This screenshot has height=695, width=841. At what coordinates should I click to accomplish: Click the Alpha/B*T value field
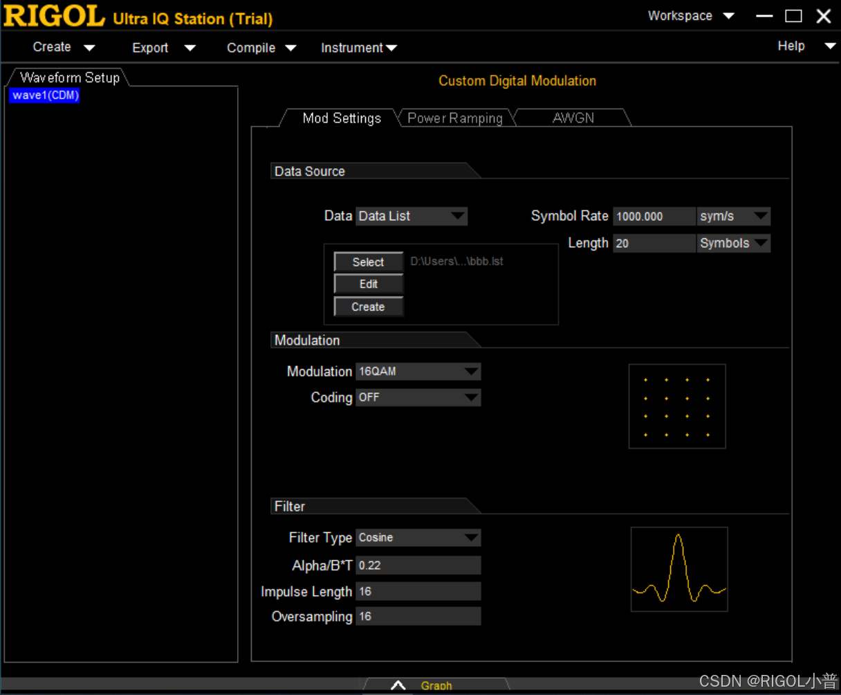click(x=418, y=565)
